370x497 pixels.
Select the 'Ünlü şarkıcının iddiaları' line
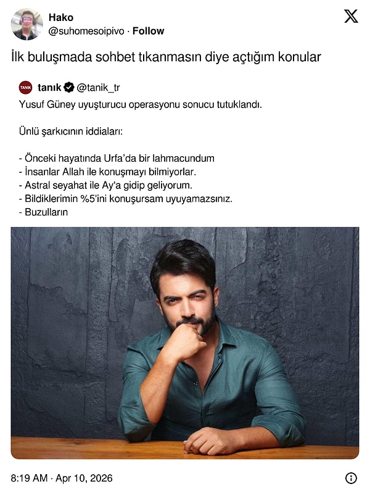pyautogui.click(x=71, y=132)
